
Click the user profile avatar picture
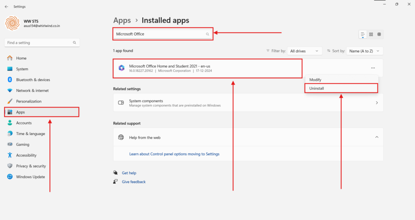12,23
